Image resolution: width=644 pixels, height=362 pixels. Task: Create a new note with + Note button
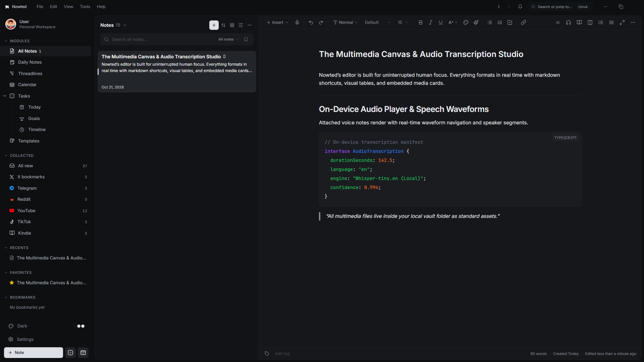click(x=34, y=353)
